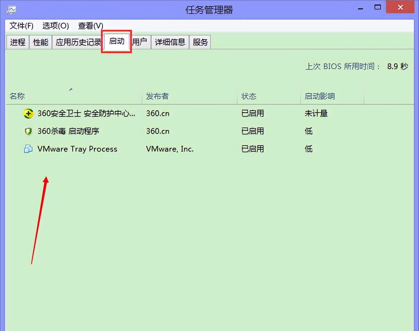The height and width of the screenshot is (331, 419).
Task: Click the 360安全卫士 green shield icon
Action: 28,114
